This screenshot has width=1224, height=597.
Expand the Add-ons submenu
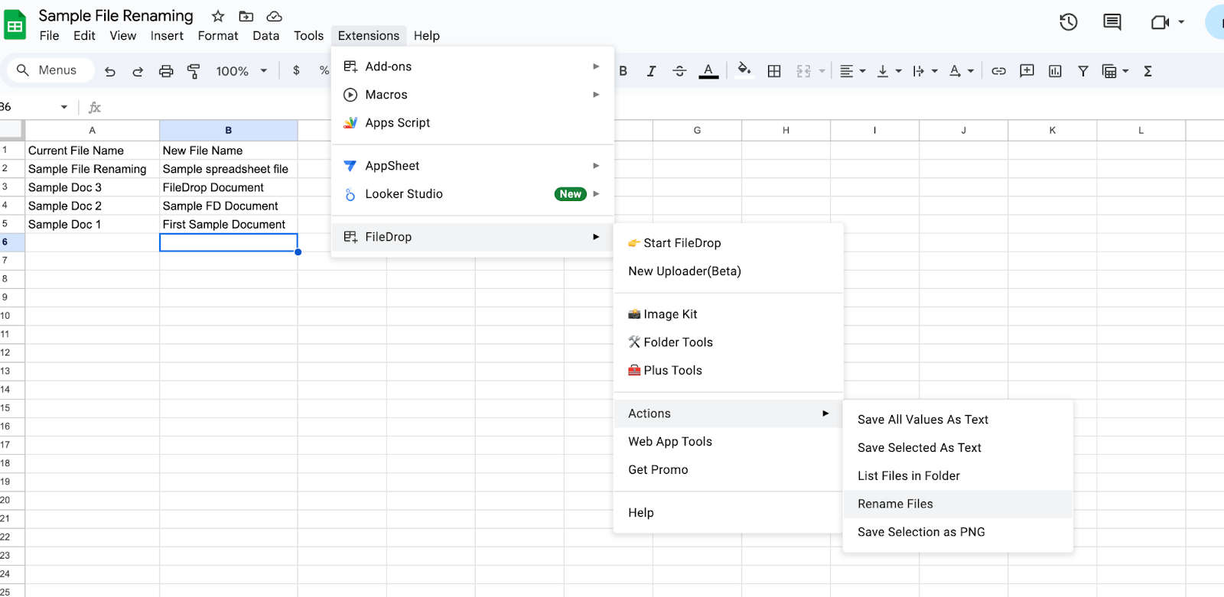(473, 67)
